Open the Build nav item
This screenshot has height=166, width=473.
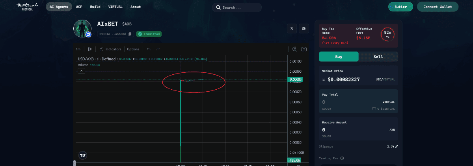(95, 7)
